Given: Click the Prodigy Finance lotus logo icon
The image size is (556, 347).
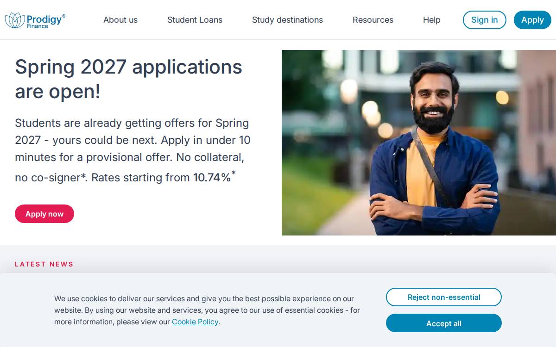Looking at the screenshot, I should tap(15, 20).
